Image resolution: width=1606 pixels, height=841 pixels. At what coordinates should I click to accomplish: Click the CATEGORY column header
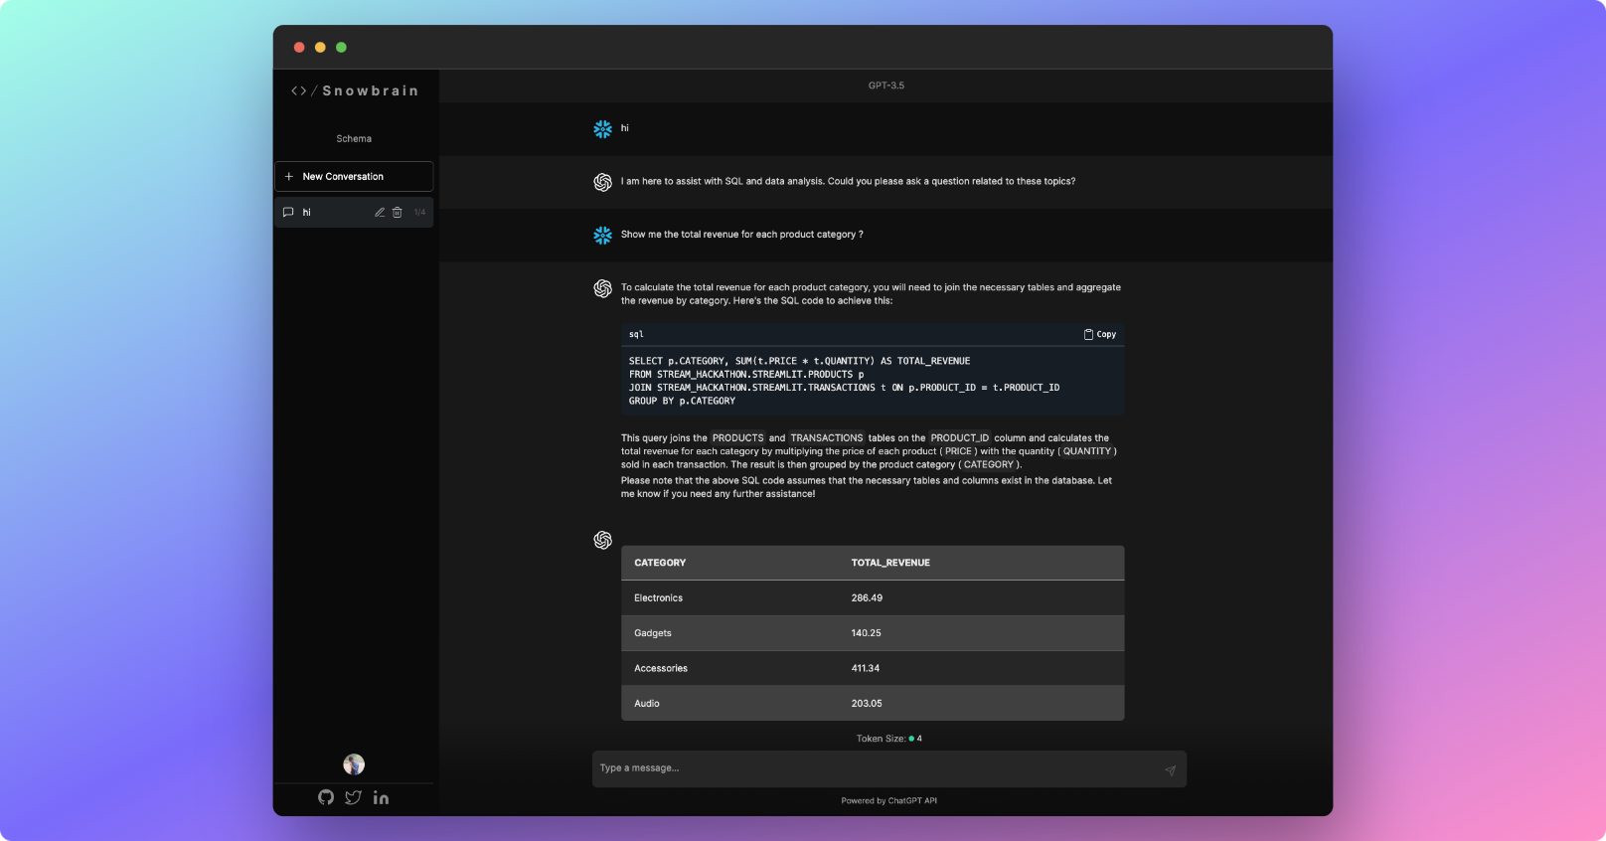pos(660,563)
